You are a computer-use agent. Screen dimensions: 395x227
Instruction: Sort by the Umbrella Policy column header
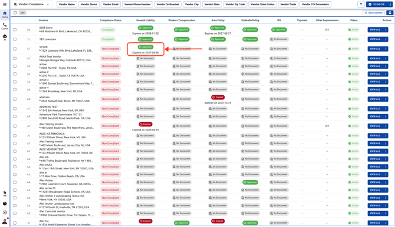coord(250,21)
